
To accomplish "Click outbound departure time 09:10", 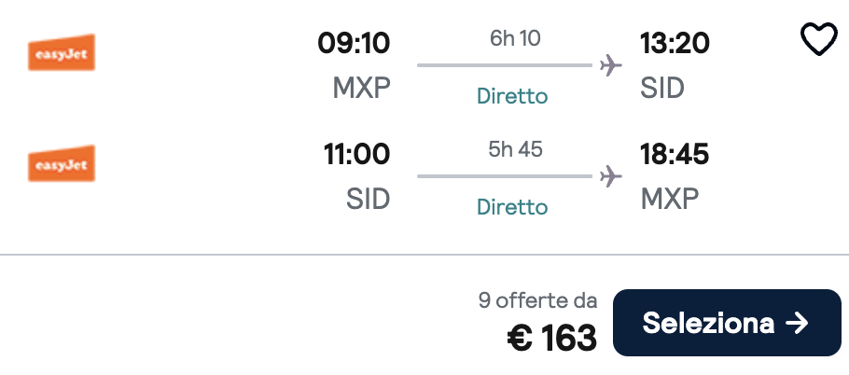I will (354, 43).
